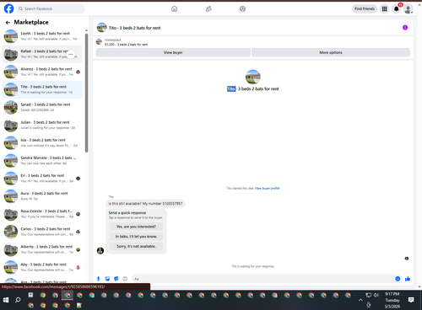Send the quick response 'Yes, are you interested?'
Screen dimensions: 422x310
136,227
